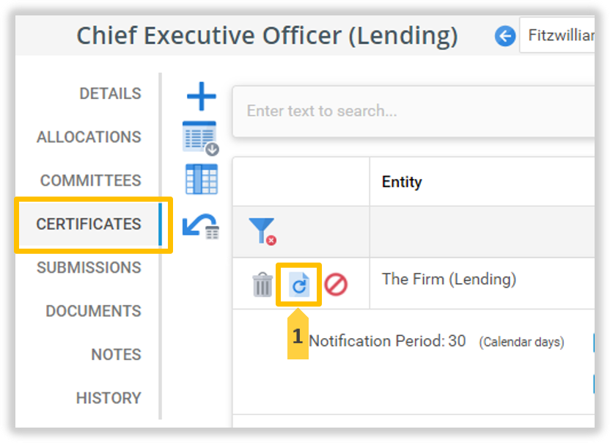Clear filters using the funnel icon

(x=262, y=231)
